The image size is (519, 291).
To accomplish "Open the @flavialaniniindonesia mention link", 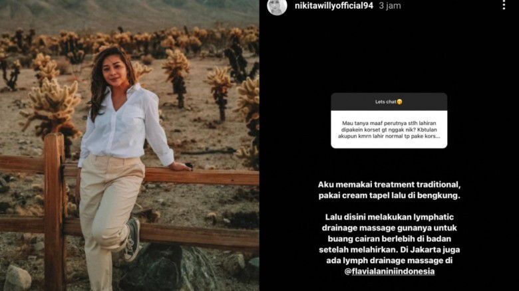I will click(x=389, y=272).
